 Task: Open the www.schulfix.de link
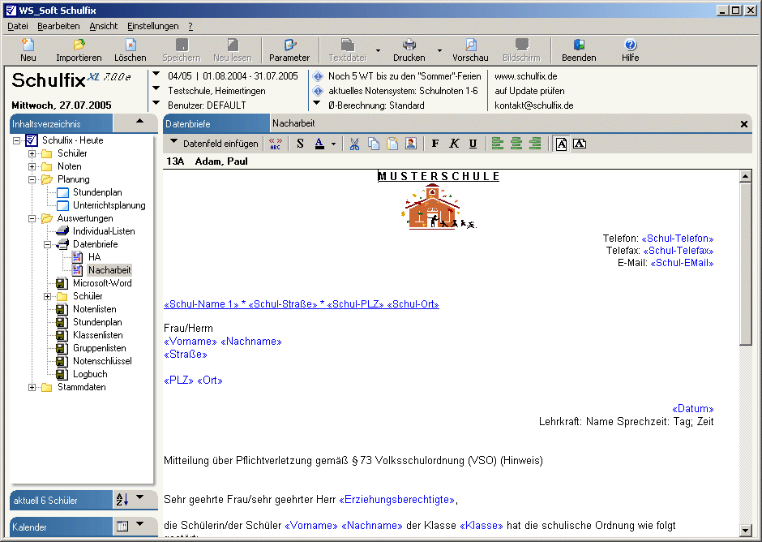(x=526, y=76)
